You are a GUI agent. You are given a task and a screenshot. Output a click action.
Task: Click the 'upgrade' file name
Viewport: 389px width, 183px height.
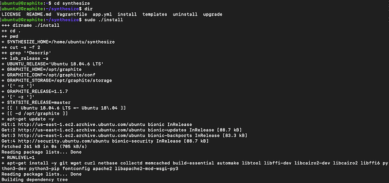(x=212, y=15)
